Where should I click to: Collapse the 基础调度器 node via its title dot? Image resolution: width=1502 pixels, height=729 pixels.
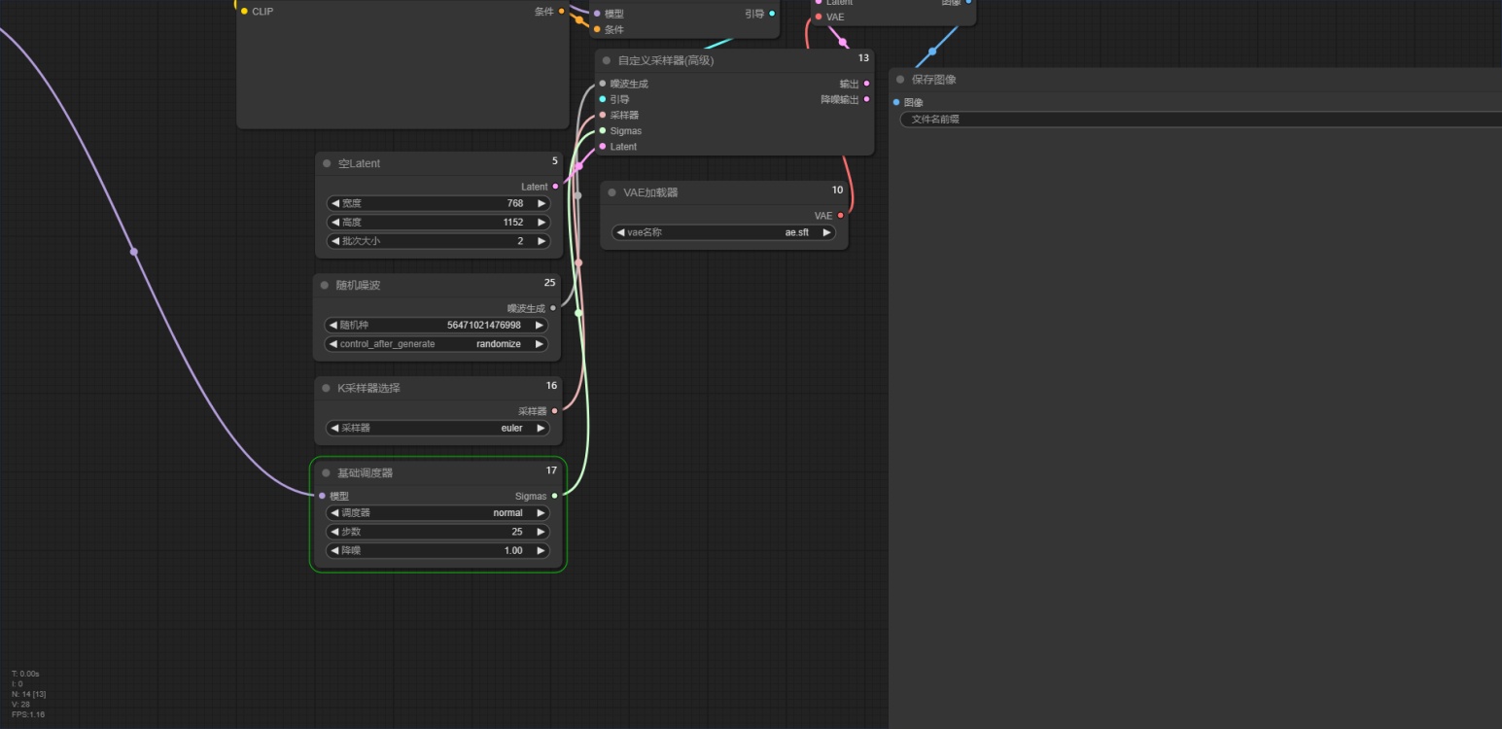pyautogui.click(x=326, y=473)
